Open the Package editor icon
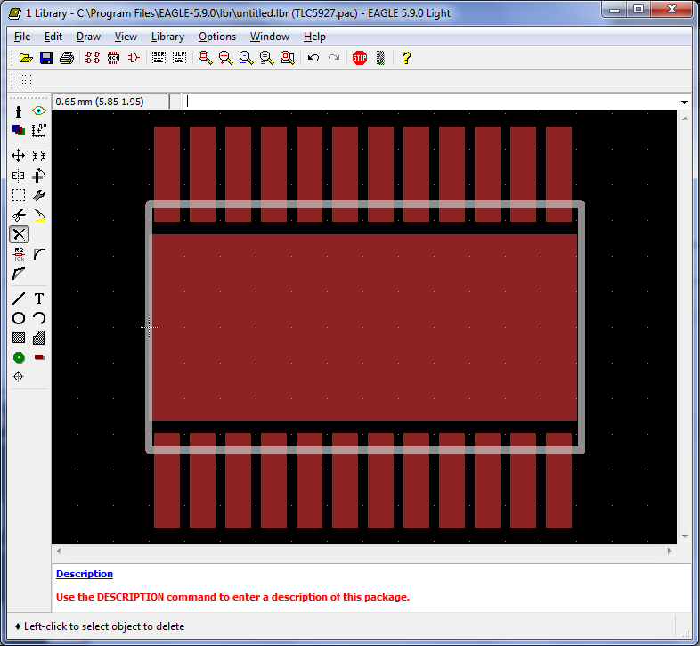 [113, 58]
